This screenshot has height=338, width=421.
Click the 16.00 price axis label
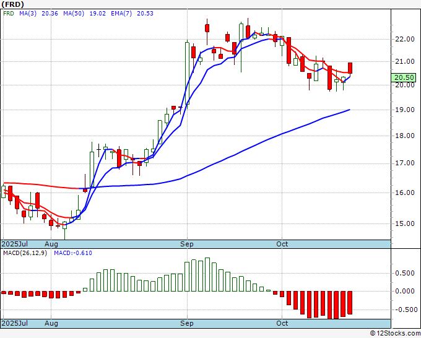[x=405, y=193]
